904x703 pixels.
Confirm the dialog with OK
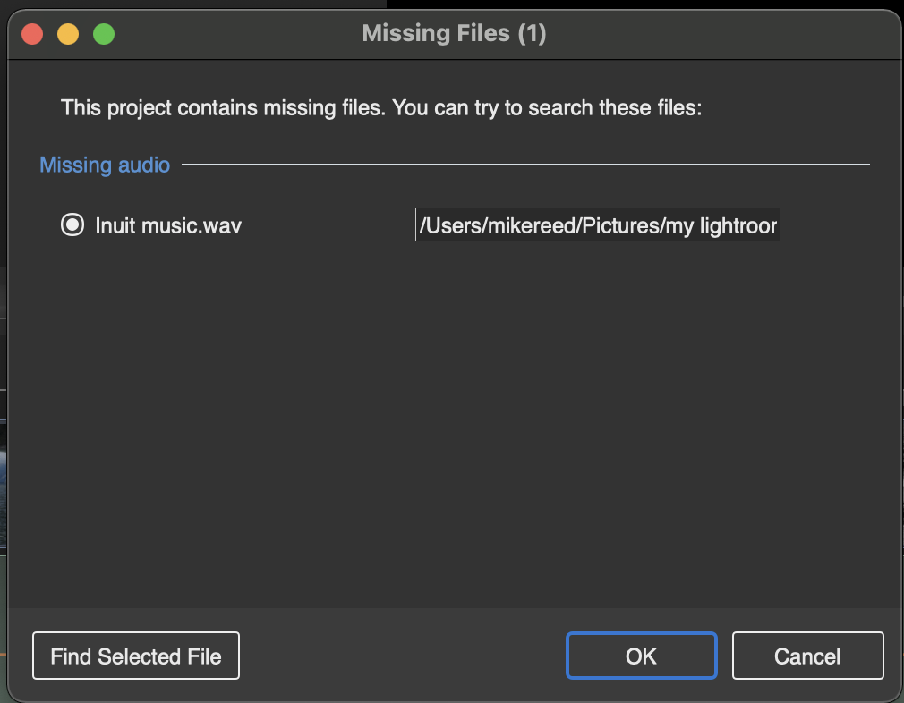(x=641, y=656)
